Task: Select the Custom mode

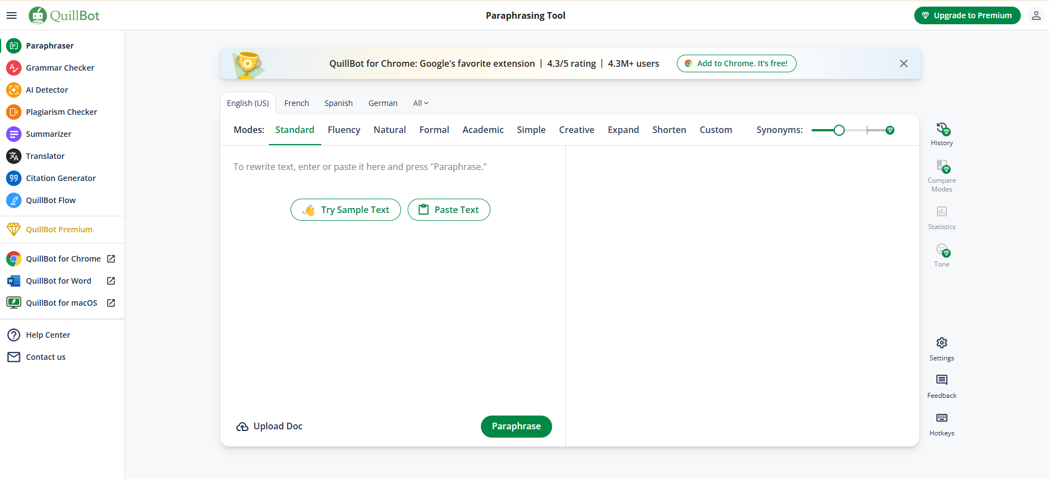Action: point(716,130)
